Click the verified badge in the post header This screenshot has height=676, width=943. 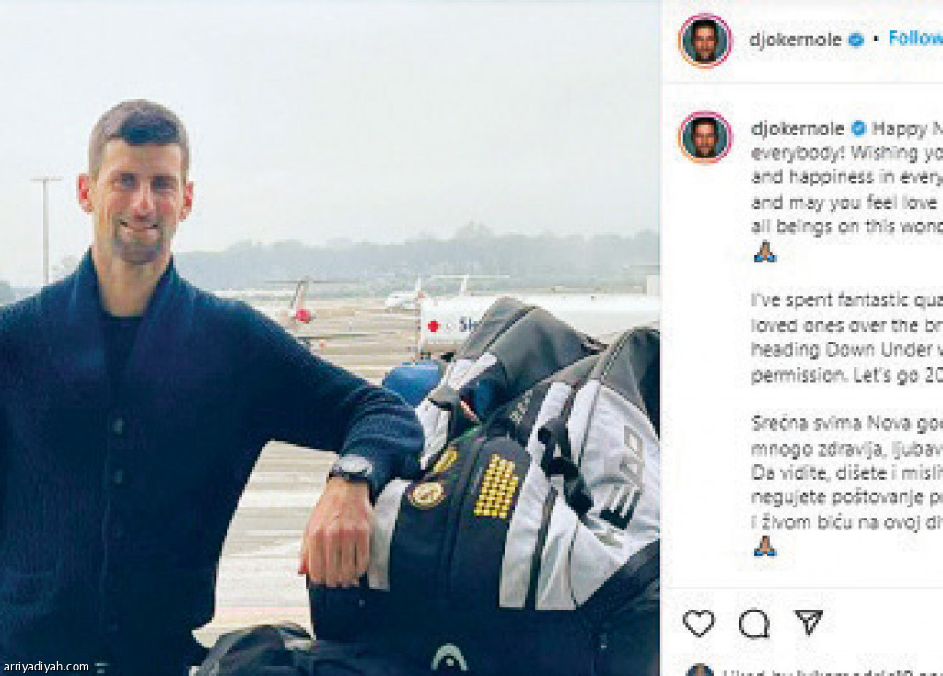pyautogui.click(x=856, y=40)
